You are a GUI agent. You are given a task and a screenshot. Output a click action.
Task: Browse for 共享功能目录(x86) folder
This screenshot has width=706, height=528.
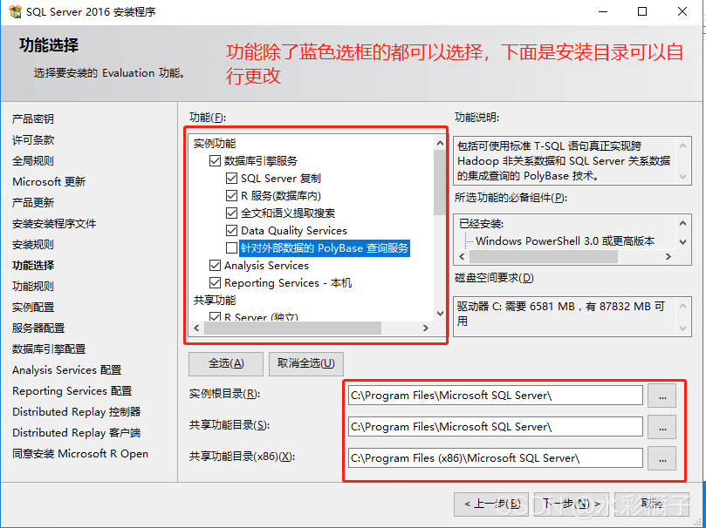click(x=661, y=458)
